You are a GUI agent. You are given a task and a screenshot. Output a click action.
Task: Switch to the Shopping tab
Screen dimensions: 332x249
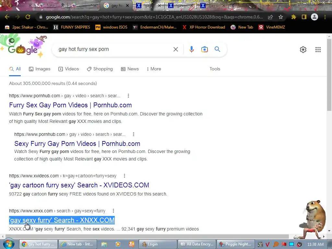tap(100, 69)
